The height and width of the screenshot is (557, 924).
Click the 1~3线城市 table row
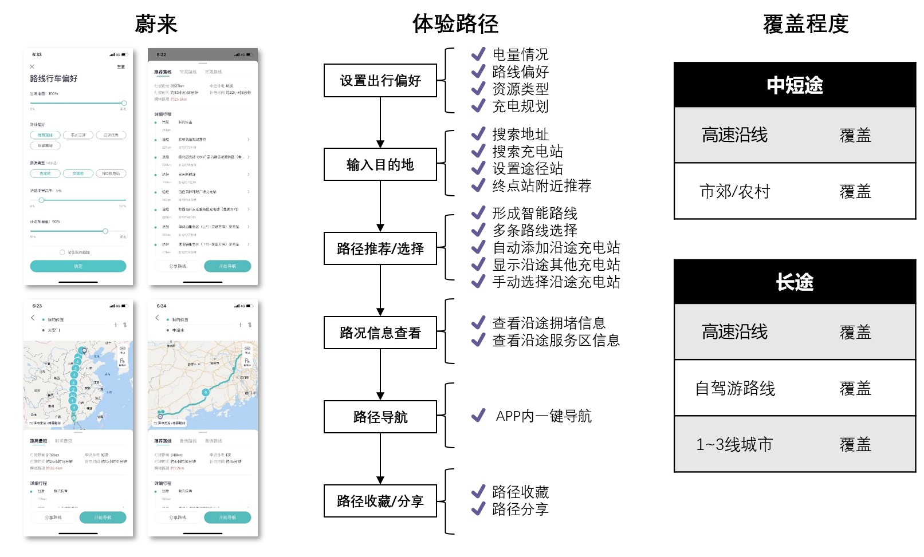pos(795,444)
